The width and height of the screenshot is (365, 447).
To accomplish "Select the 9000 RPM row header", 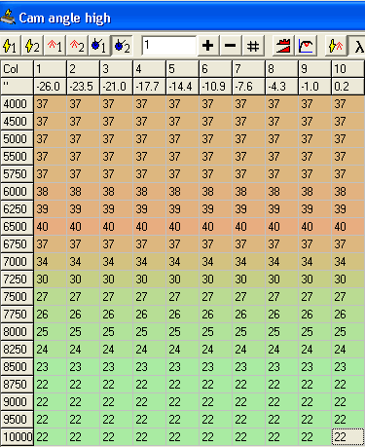I will [x=17, y=402].
